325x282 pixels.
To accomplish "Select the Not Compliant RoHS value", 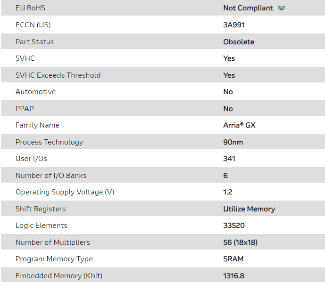I will 248,8.
